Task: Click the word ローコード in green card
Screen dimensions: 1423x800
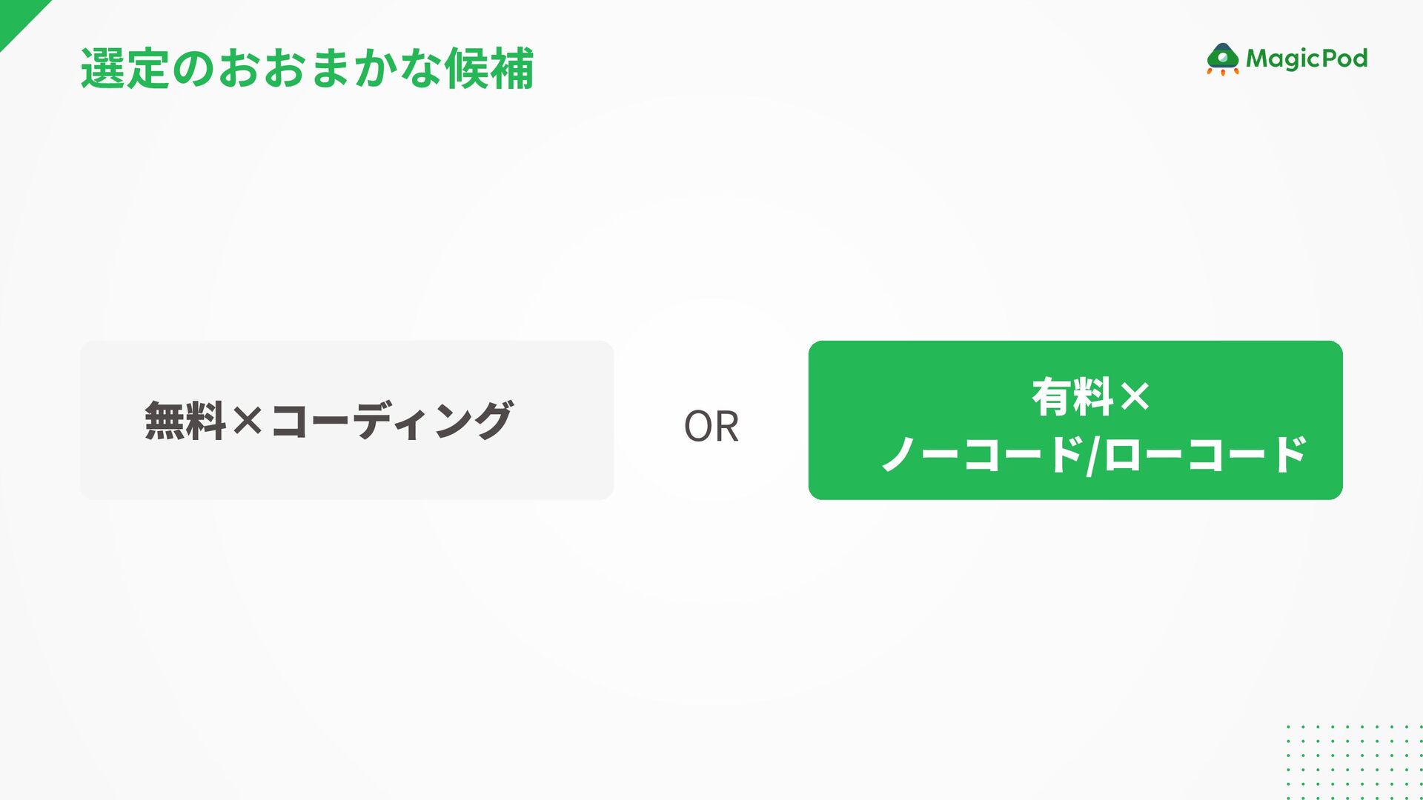Action: coord(1204,454)
